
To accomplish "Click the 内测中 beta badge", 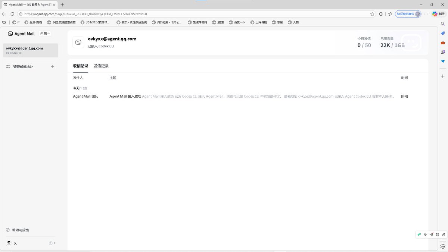I will 45,34.
